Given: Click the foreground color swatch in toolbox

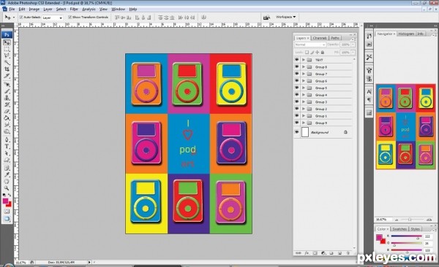Looking at the screenshot, I should pyautogui.click(x=5, y=201).
